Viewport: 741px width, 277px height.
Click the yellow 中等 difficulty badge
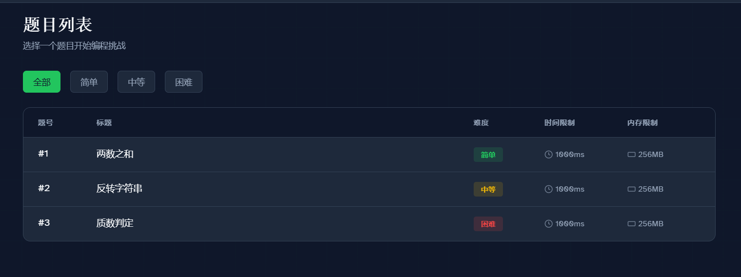coord(488,189)
